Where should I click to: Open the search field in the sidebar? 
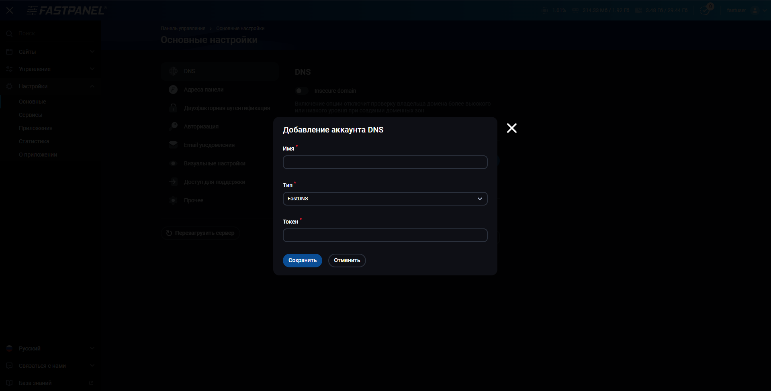click(x=48, y=33)
